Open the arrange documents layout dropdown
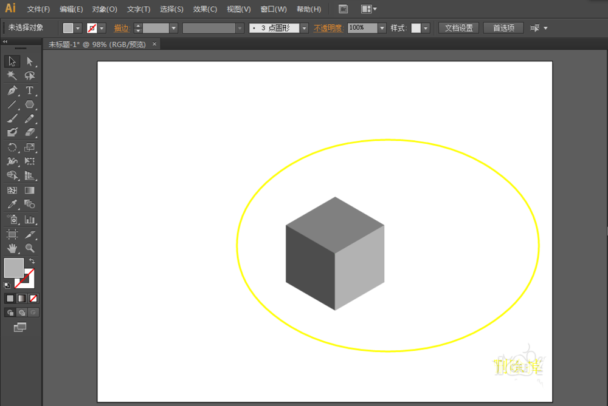The height and width of the screenshot is (406, 608). coord(369,9)
